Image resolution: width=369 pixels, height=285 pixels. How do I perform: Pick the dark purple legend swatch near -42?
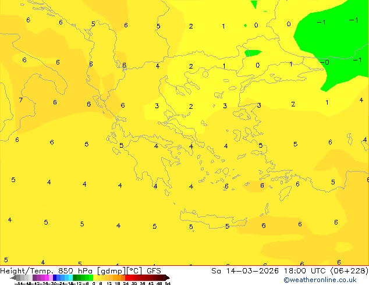point(34,277)
